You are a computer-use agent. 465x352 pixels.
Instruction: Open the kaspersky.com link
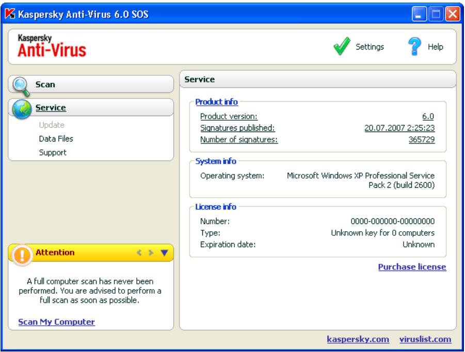[x=358, y=339]
